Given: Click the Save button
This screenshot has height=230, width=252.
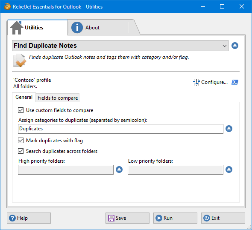Looking at the screenshot, I should click(x=127, y=218).
